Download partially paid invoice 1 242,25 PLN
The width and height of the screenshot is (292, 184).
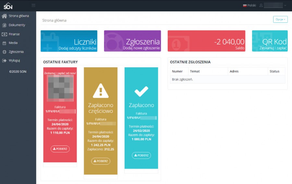tap(101, 161)
